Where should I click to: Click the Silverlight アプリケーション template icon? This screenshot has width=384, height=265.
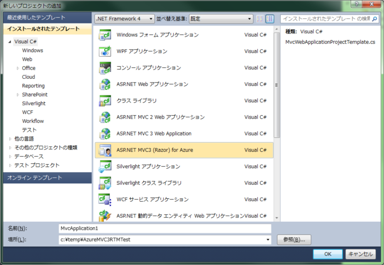(x=105, y=166)
